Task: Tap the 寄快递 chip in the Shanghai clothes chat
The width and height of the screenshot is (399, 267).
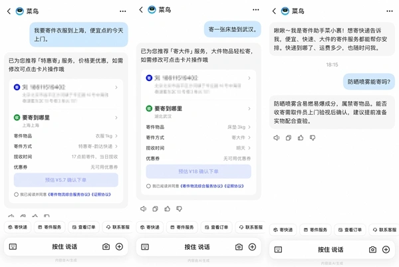Action: click(x=17, y=227)
